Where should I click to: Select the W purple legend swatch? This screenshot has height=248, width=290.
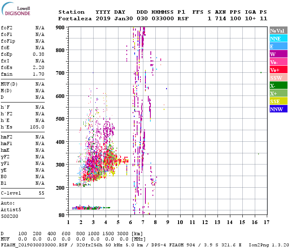click(x=278, y=54)
